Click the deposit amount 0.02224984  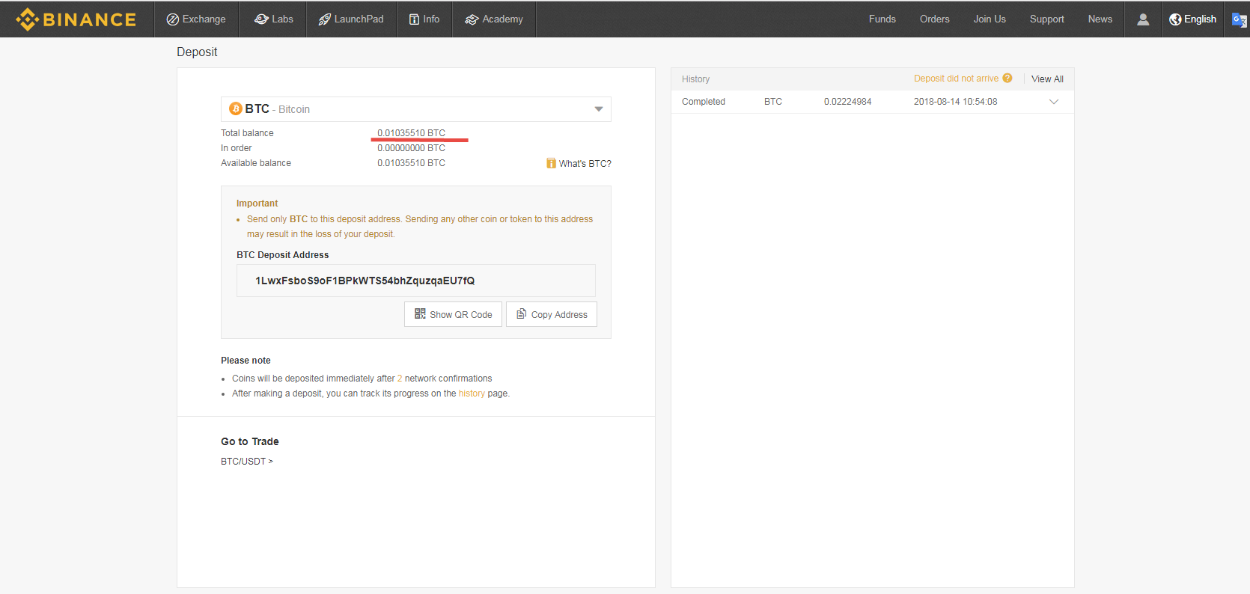point(848,102)
